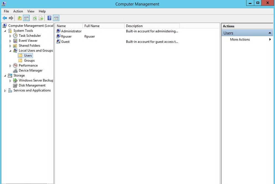Collapse Local Users and Groups node
This screenshot has height=184, width=275.
point(10,51)
